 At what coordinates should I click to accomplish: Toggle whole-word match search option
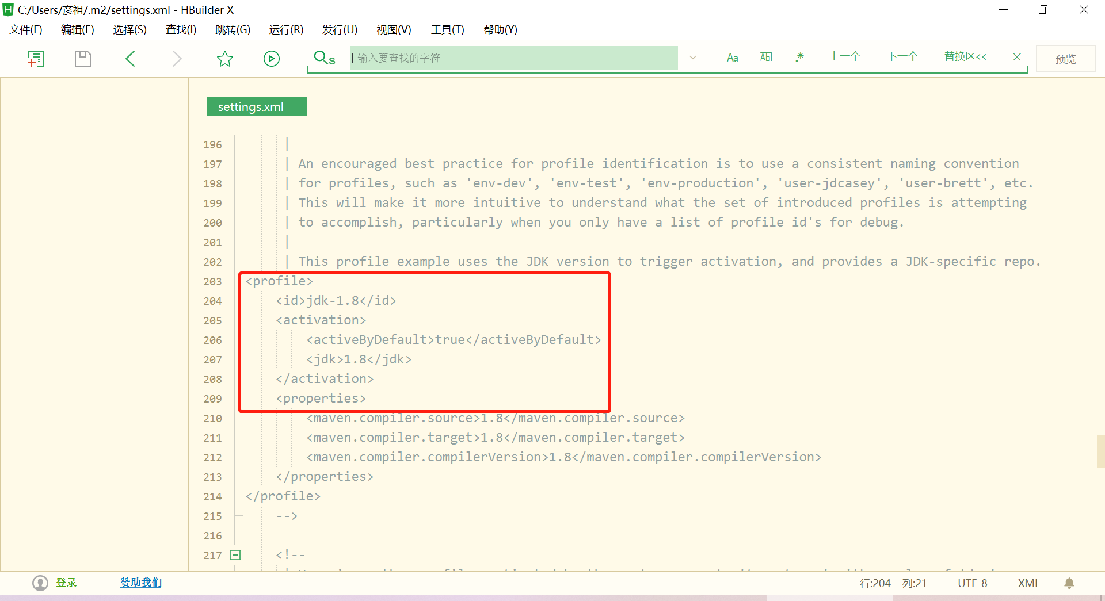(x=766, y=57)
